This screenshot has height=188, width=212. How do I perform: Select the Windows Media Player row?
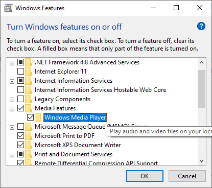(75, 118)
